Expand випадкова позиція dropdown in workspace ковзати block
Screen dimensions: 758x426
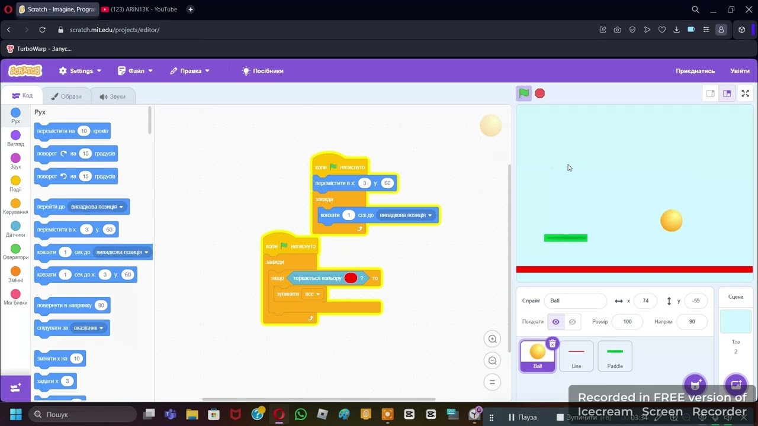tap(406, 215)
